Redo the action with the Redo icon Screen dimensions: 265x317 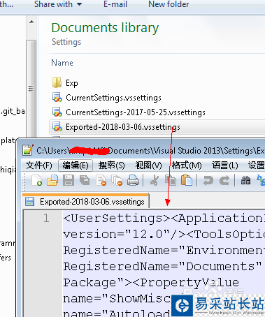[x=224, y=181]
